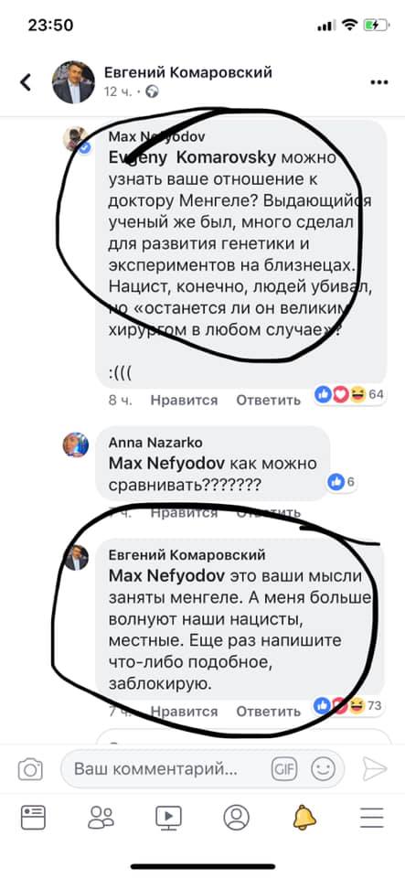
Task: Open the Profile tab in the bottom bar
Action: 236,817
